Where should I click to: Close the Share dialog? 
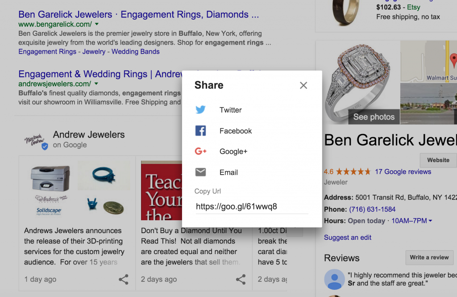303,85
